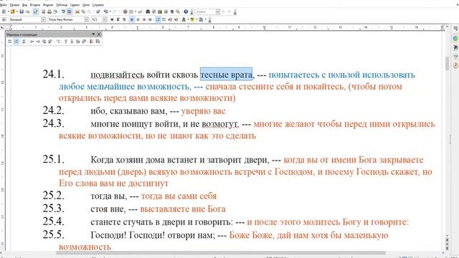Toggle the Navigator compass icon

coord(154,11)
